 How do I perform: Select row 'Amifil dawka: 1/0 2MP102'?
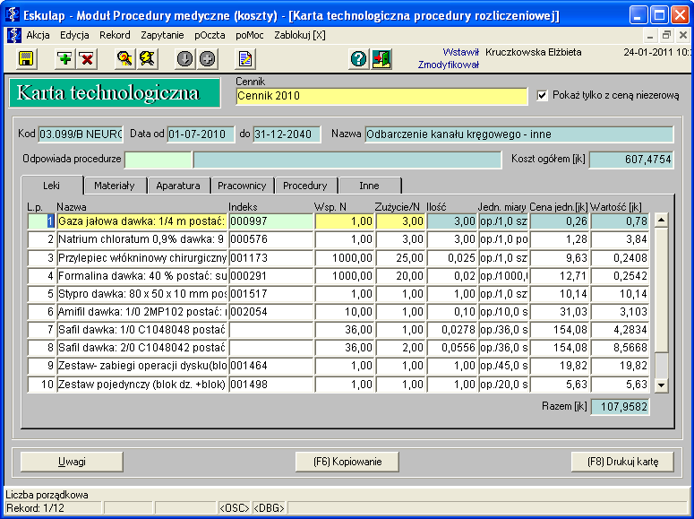coord(338,312)
